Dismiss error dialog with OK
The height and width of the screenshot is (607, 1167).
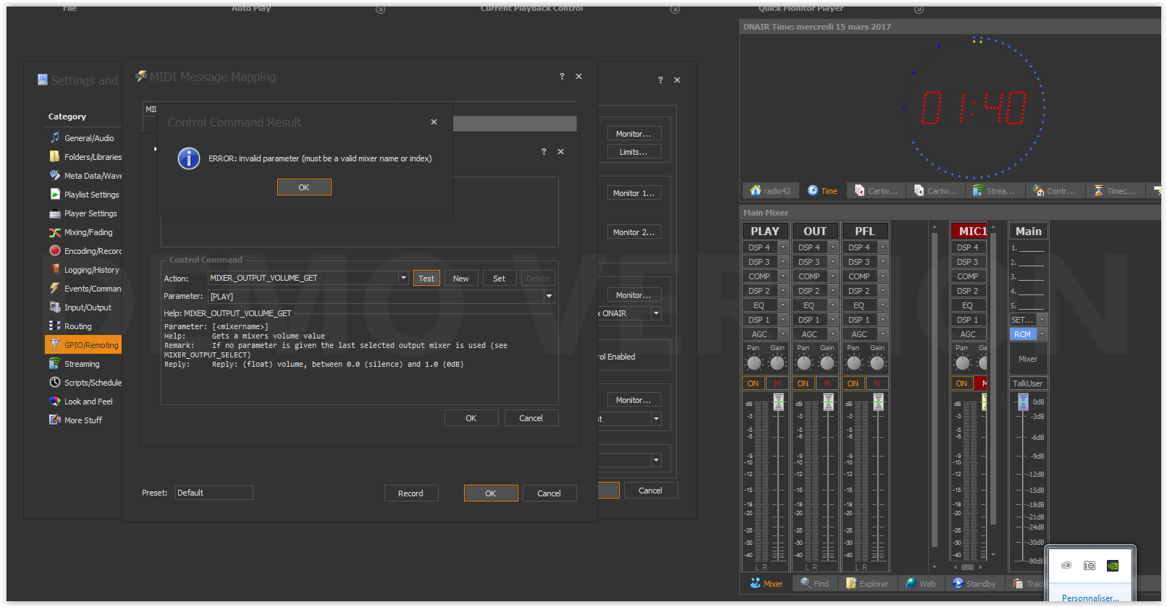pos(304,187)
